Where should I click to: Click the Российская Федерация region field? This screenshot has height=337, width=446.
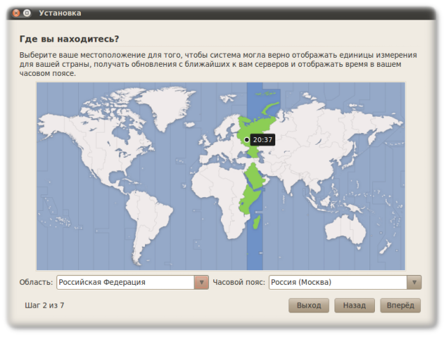(x=124, y=282)
